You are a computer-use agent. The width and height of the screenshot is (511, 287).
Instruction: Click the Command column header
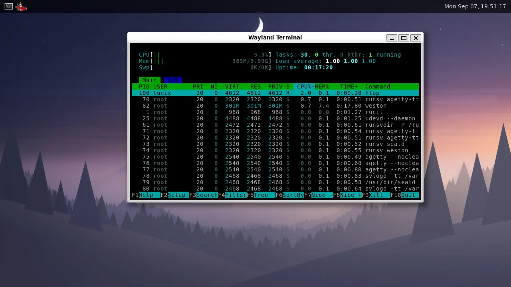378,86
